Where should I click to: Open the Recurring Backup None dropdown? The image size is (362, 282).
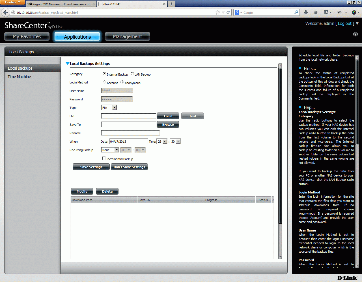coord(110,150)
